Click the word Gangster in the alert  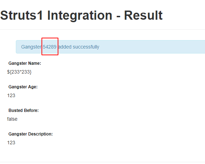31,47
